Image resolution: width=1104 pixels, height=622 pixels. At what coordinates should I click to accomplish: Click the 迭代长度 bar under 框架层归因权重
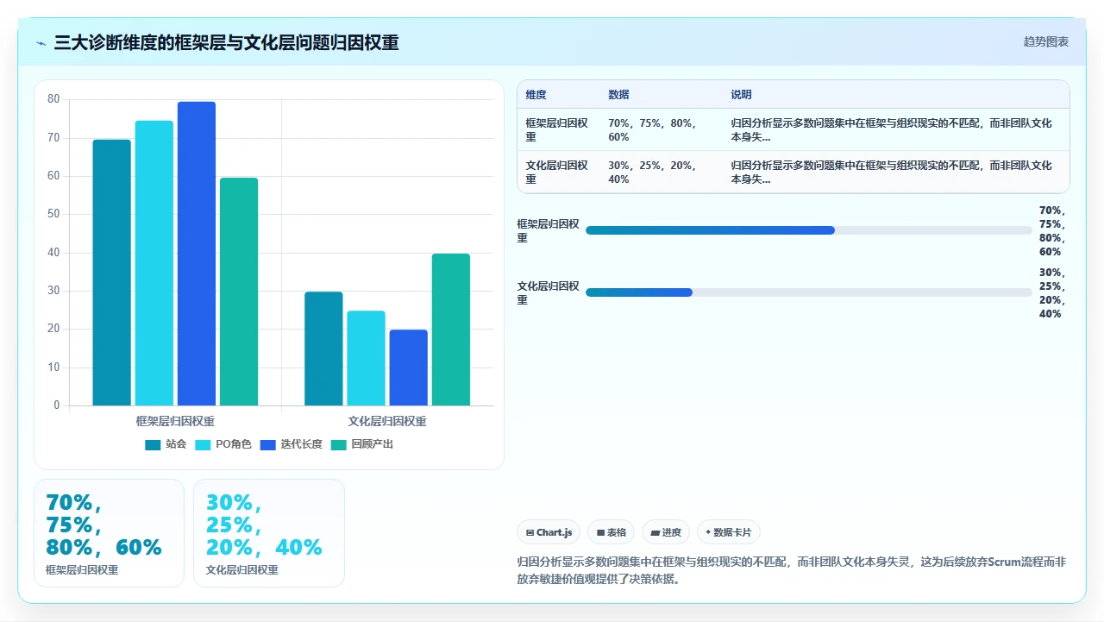[197, 254]
